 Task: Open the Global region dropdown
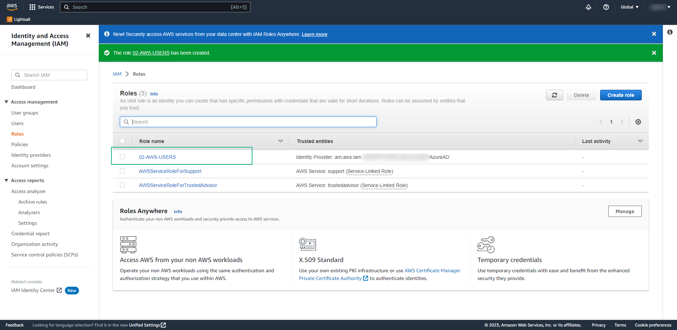click(x=629, y=7)
